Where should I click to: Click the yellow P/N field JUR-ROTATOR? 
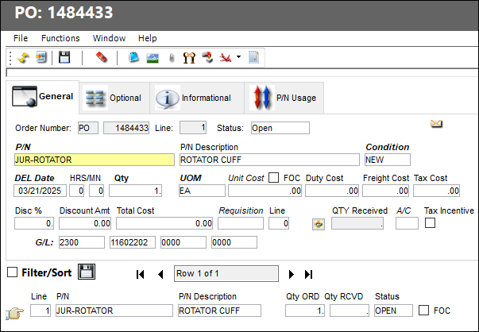click(x=95, y=160)
